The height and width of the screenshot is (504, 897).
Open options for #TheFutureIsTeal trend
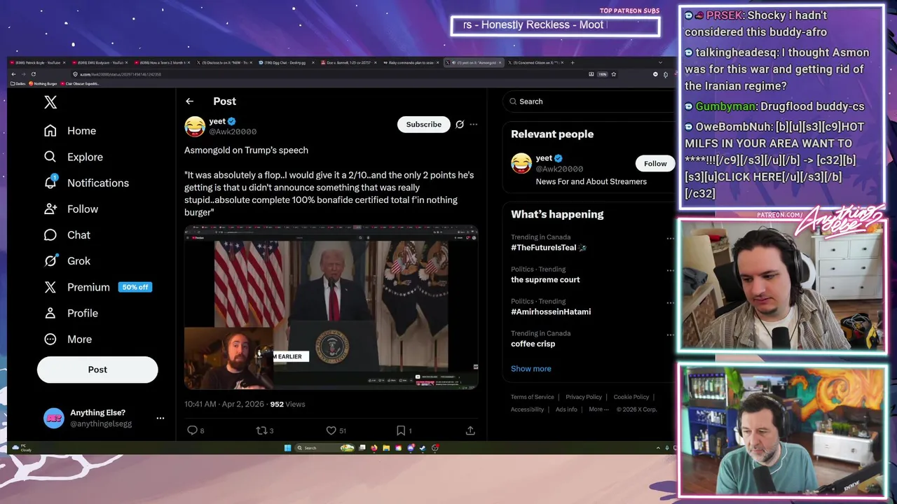pos(670,238)
